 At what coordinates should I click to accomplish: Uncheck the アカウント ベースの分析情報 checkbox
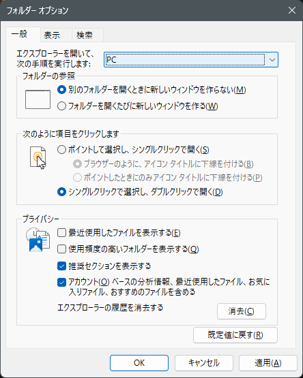coord(61,282)
